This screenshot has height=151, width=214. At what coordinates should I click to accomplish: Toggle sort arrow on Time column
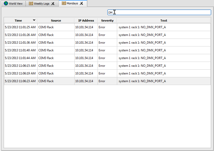pyautogui.click(x=34, y=20)
